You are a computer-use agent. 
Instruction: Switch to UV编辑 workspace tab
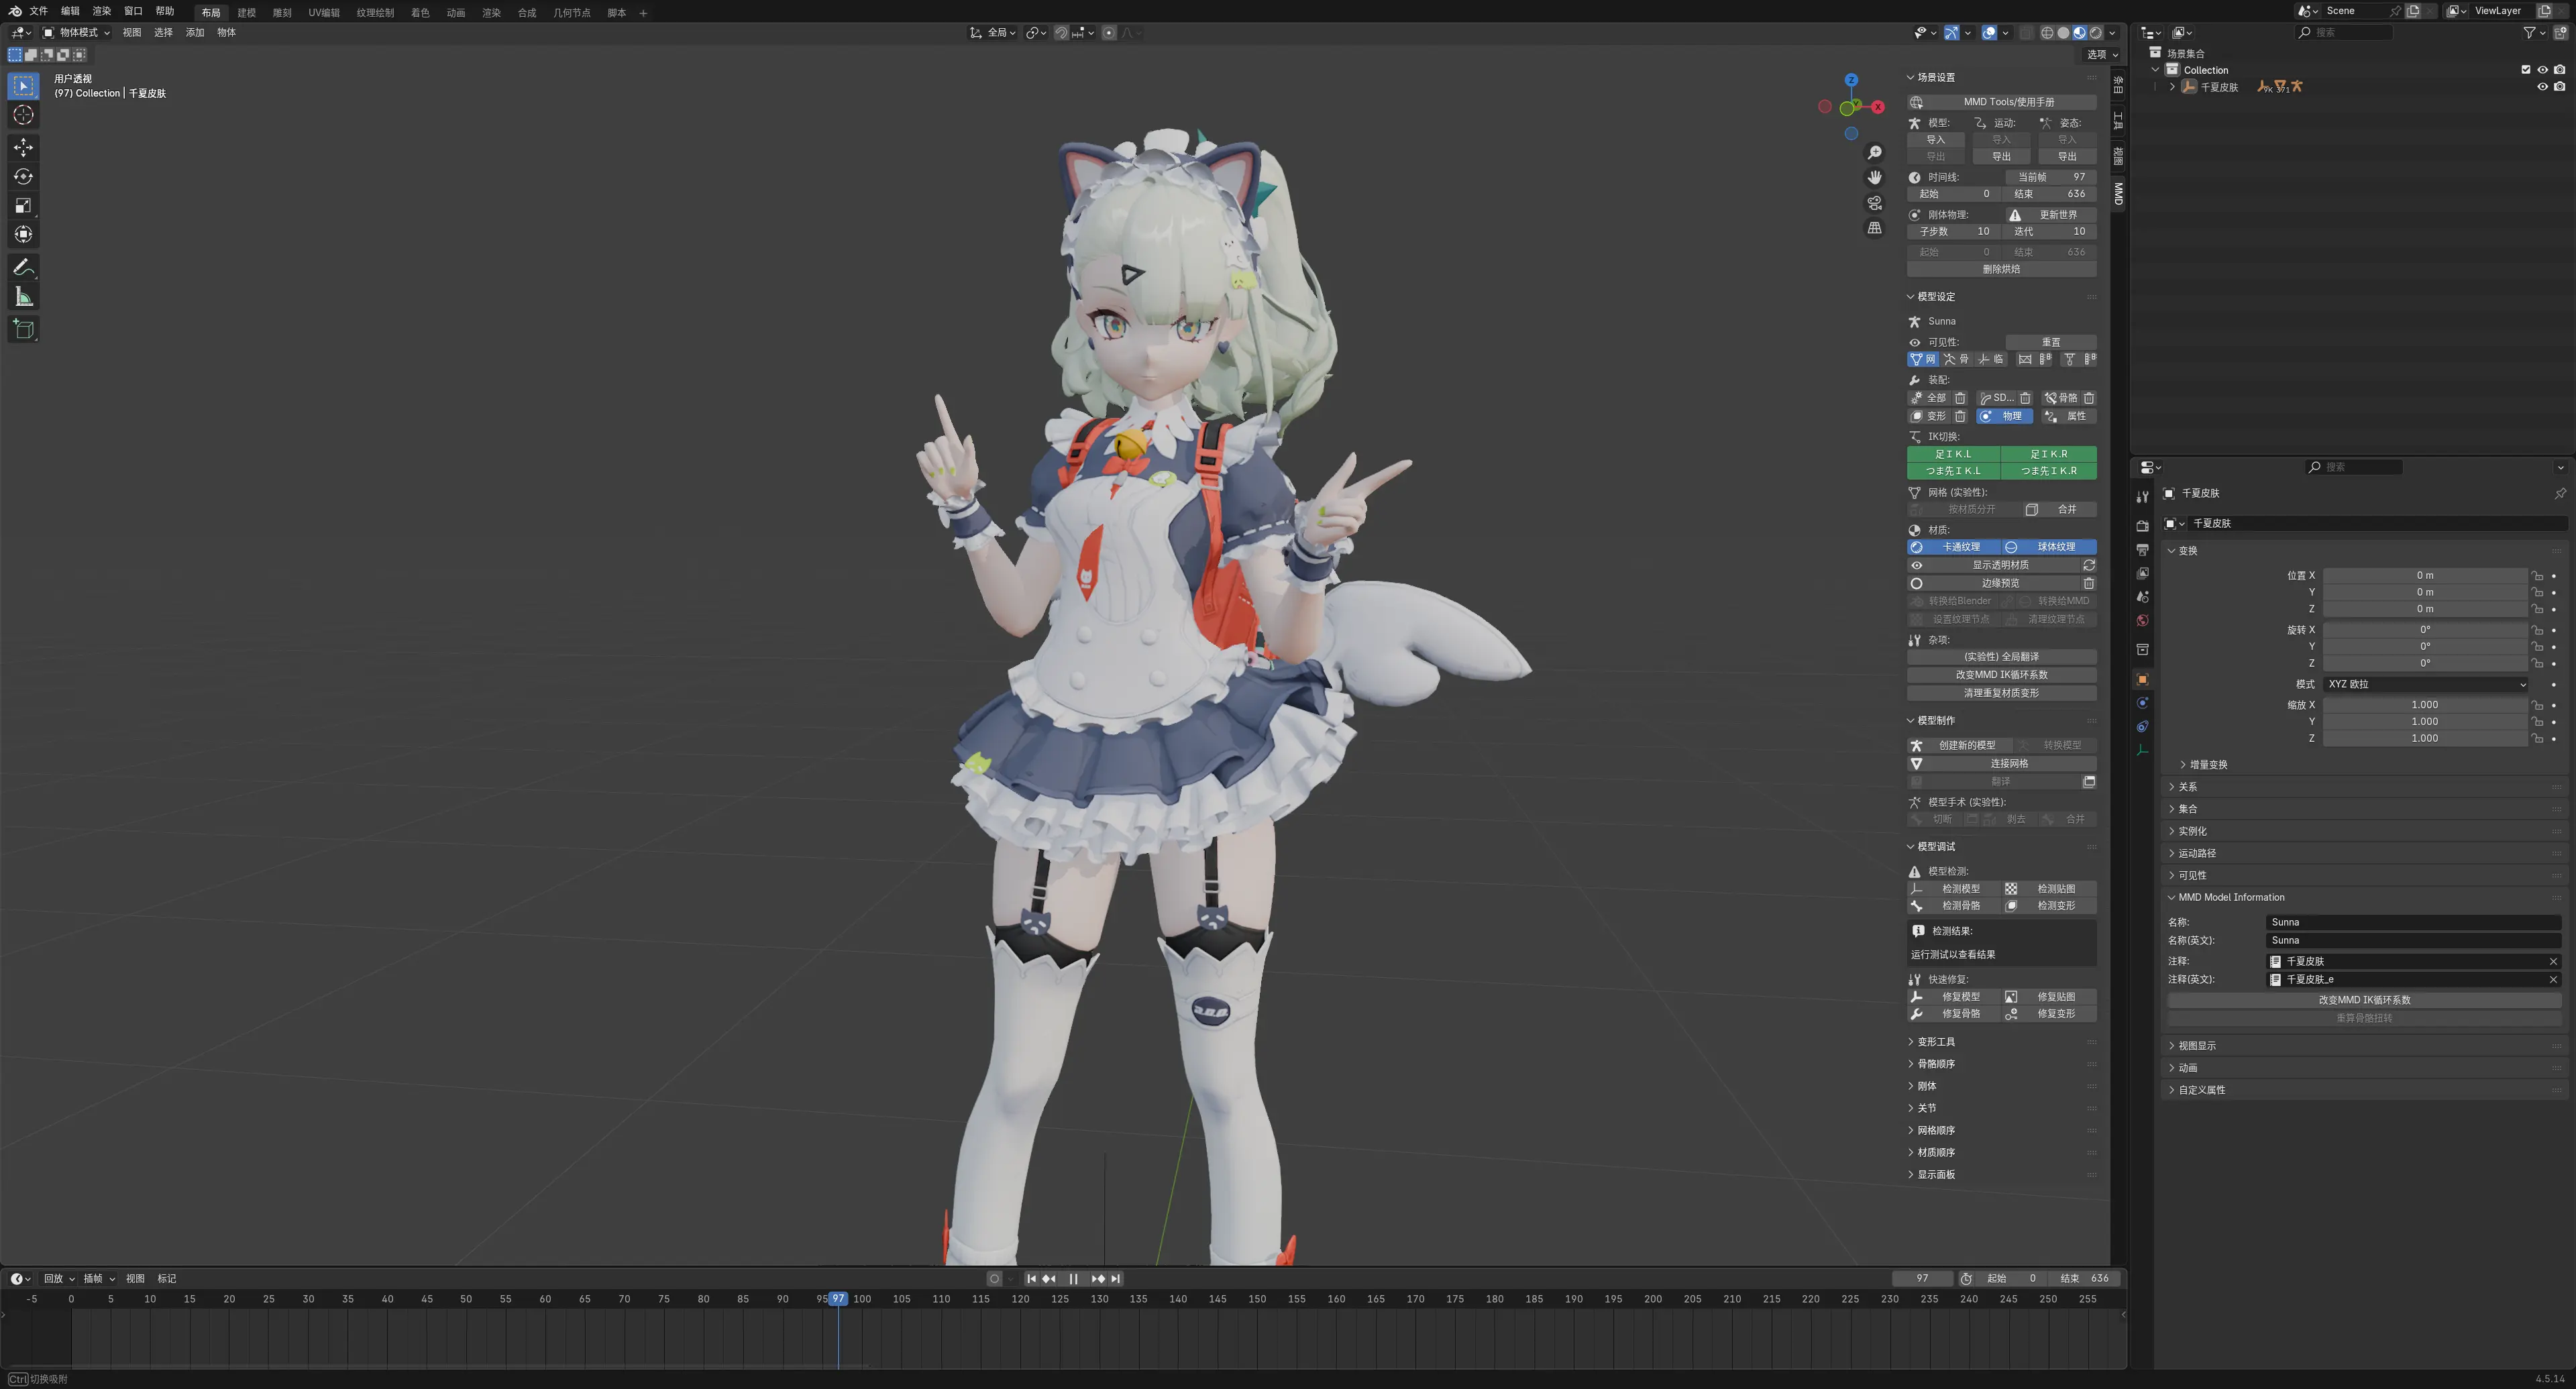(324, 13)
